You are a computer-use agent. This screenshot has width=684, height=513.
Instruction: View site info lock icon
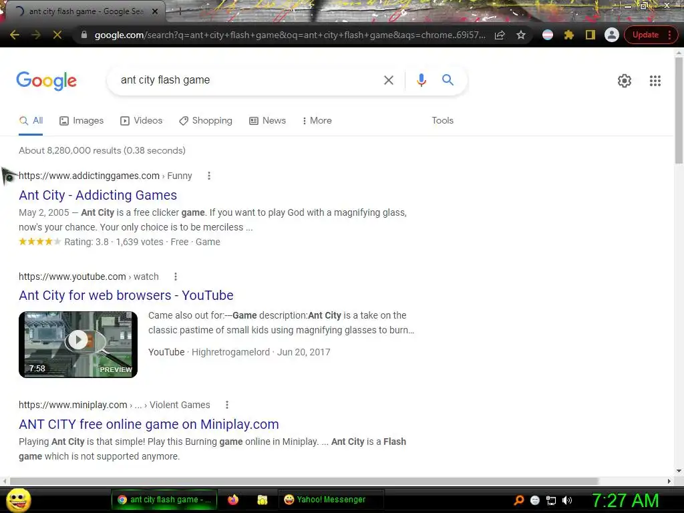84,35
